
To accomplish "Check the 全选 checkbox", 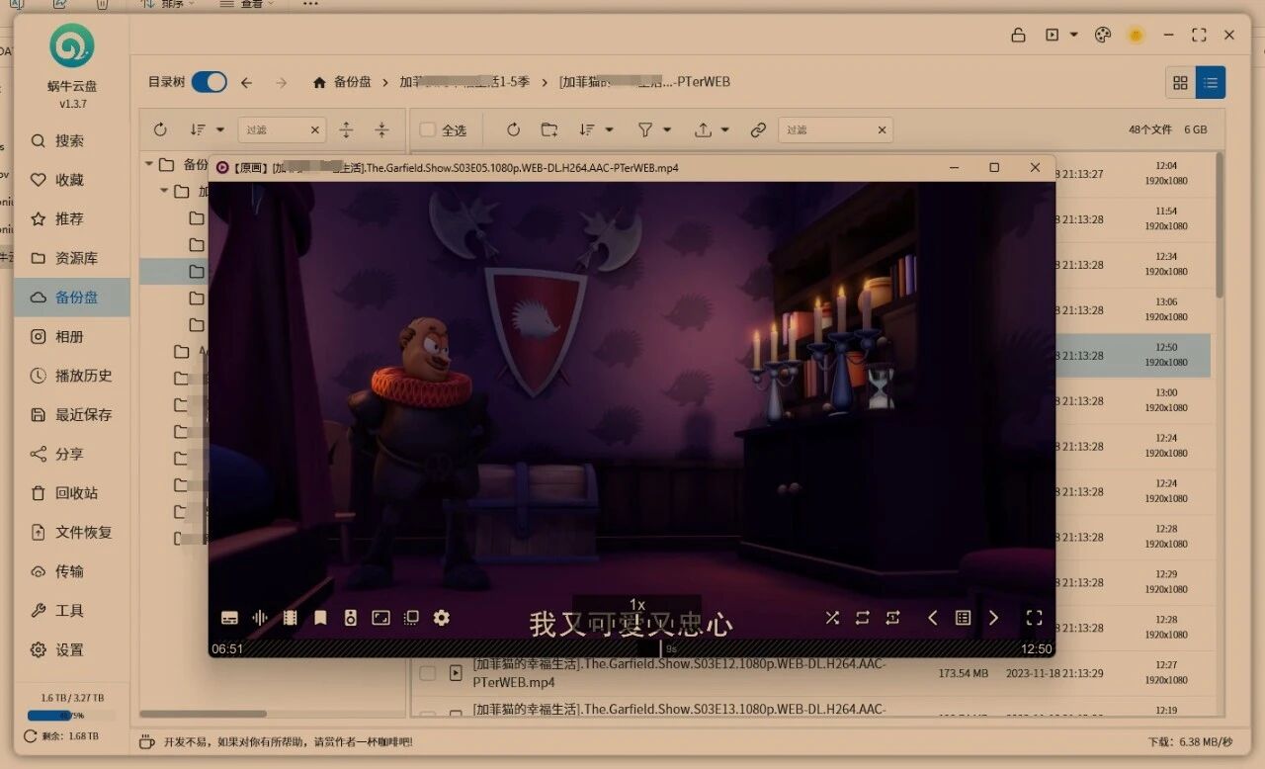I will pyautogui.click(x=428, y=129).
